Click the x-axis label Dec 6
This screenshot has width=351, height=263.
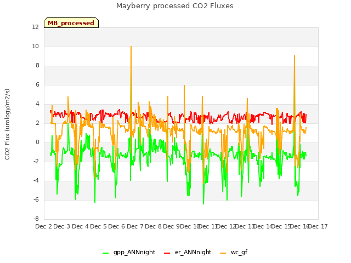pyautogui.click(x=117, y=226)
